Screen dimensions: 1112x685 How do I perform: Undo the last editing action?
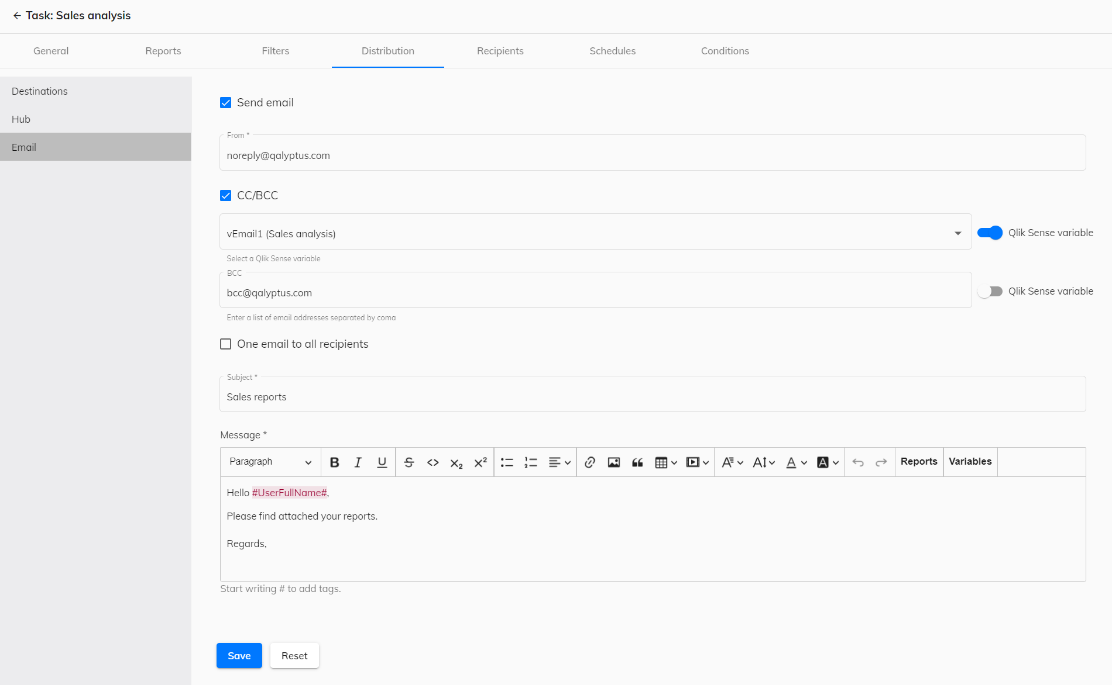858,462
